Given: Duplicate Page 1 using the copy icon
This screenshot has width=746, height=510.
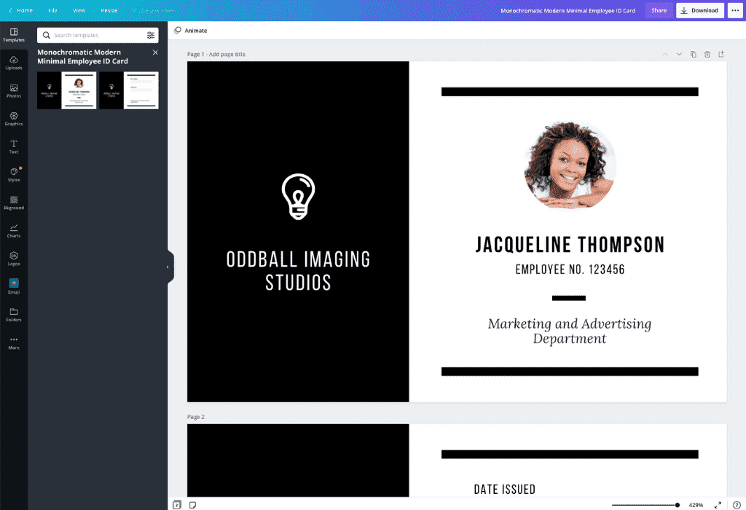Looking at the screenshot, I should [694, 54].
